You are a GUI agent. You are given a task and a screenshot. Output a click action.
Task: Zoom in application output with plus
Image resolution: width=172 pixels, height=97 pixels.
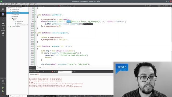point(73,72)
